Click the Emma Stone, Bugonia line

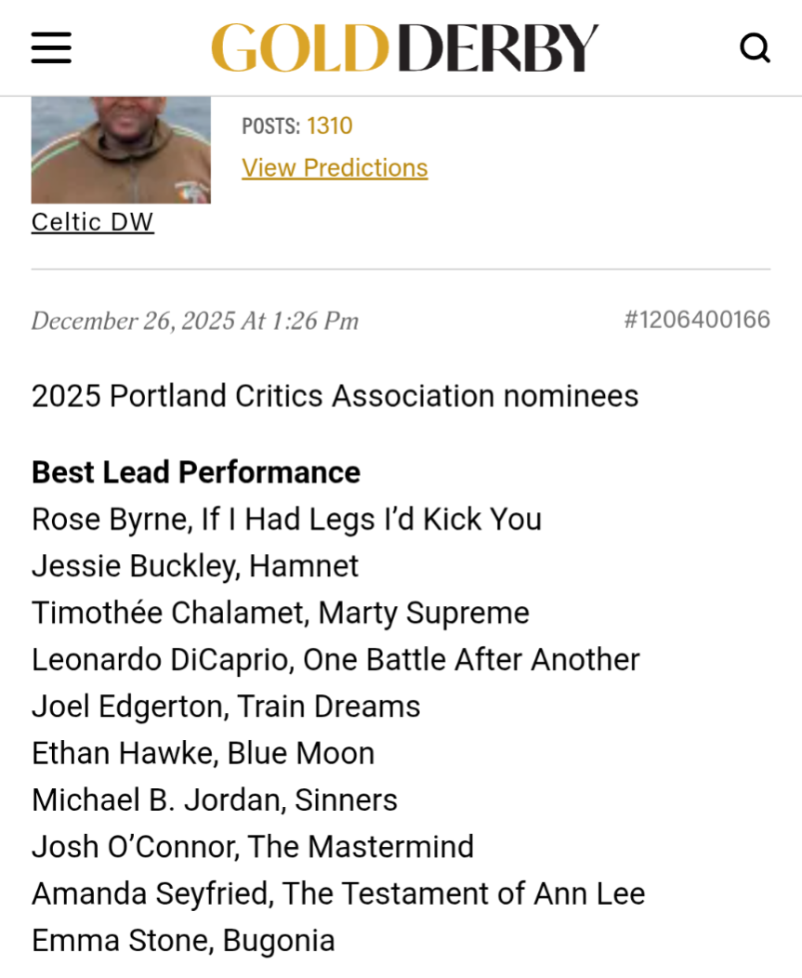pyautogui.click(x=183, y=941)
